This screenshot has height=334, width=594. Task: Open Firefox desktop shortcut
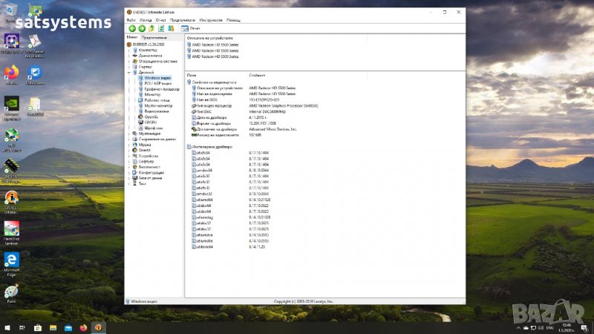pos(11,72)
